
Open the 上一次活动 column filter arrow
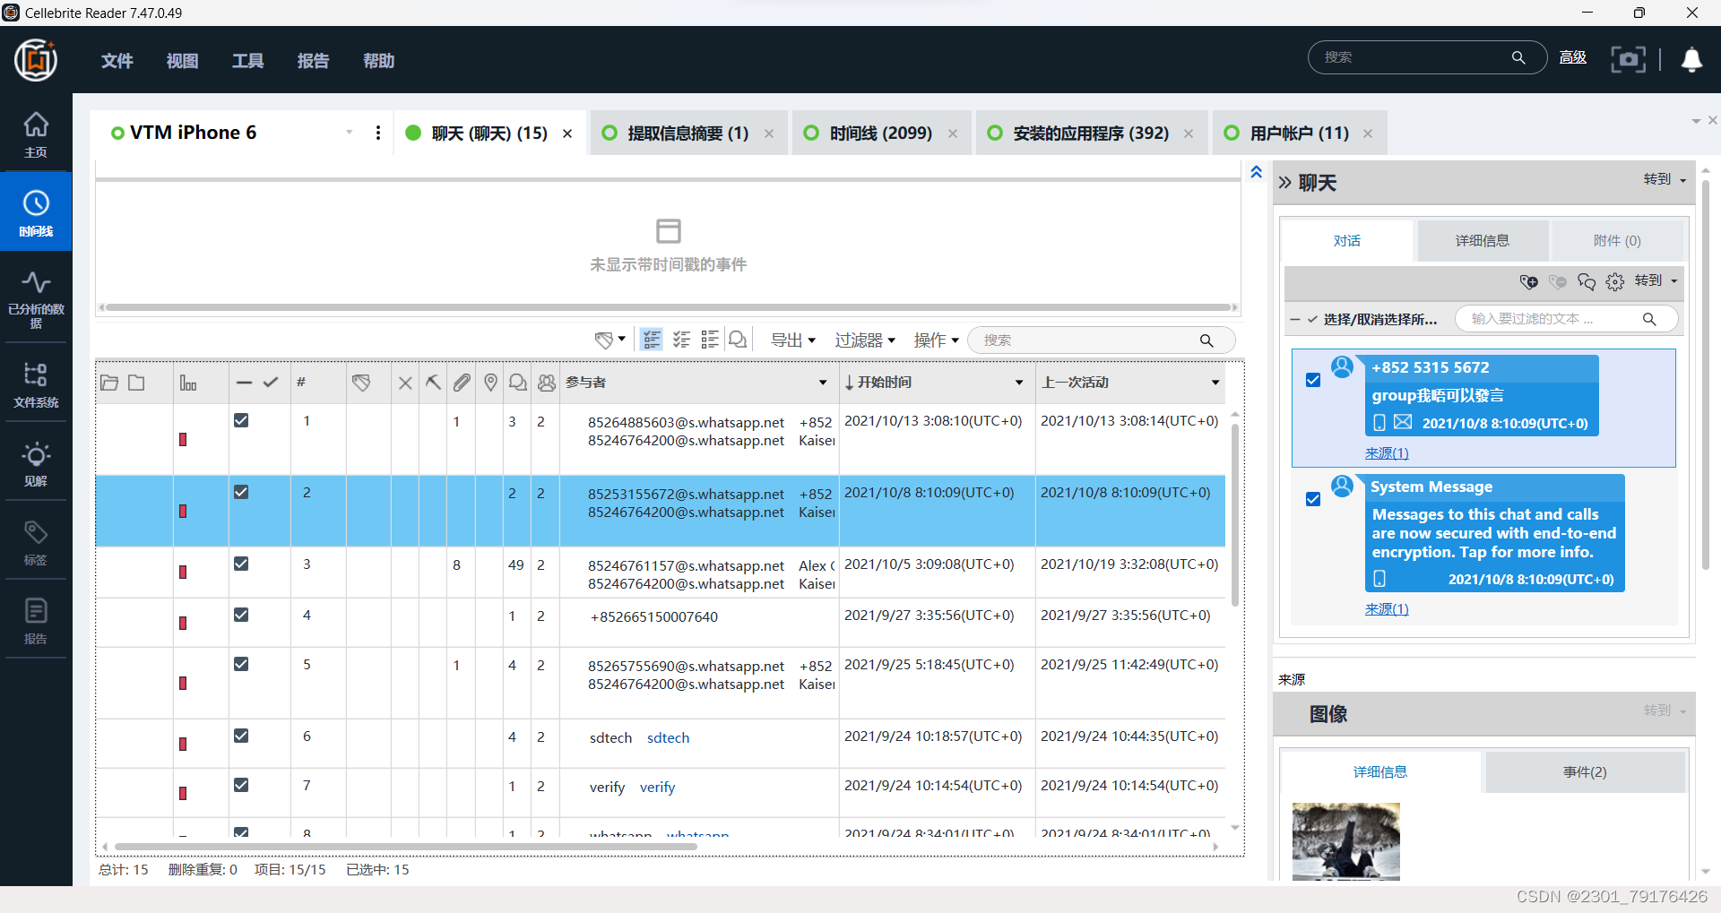[x=1215, y=383]
